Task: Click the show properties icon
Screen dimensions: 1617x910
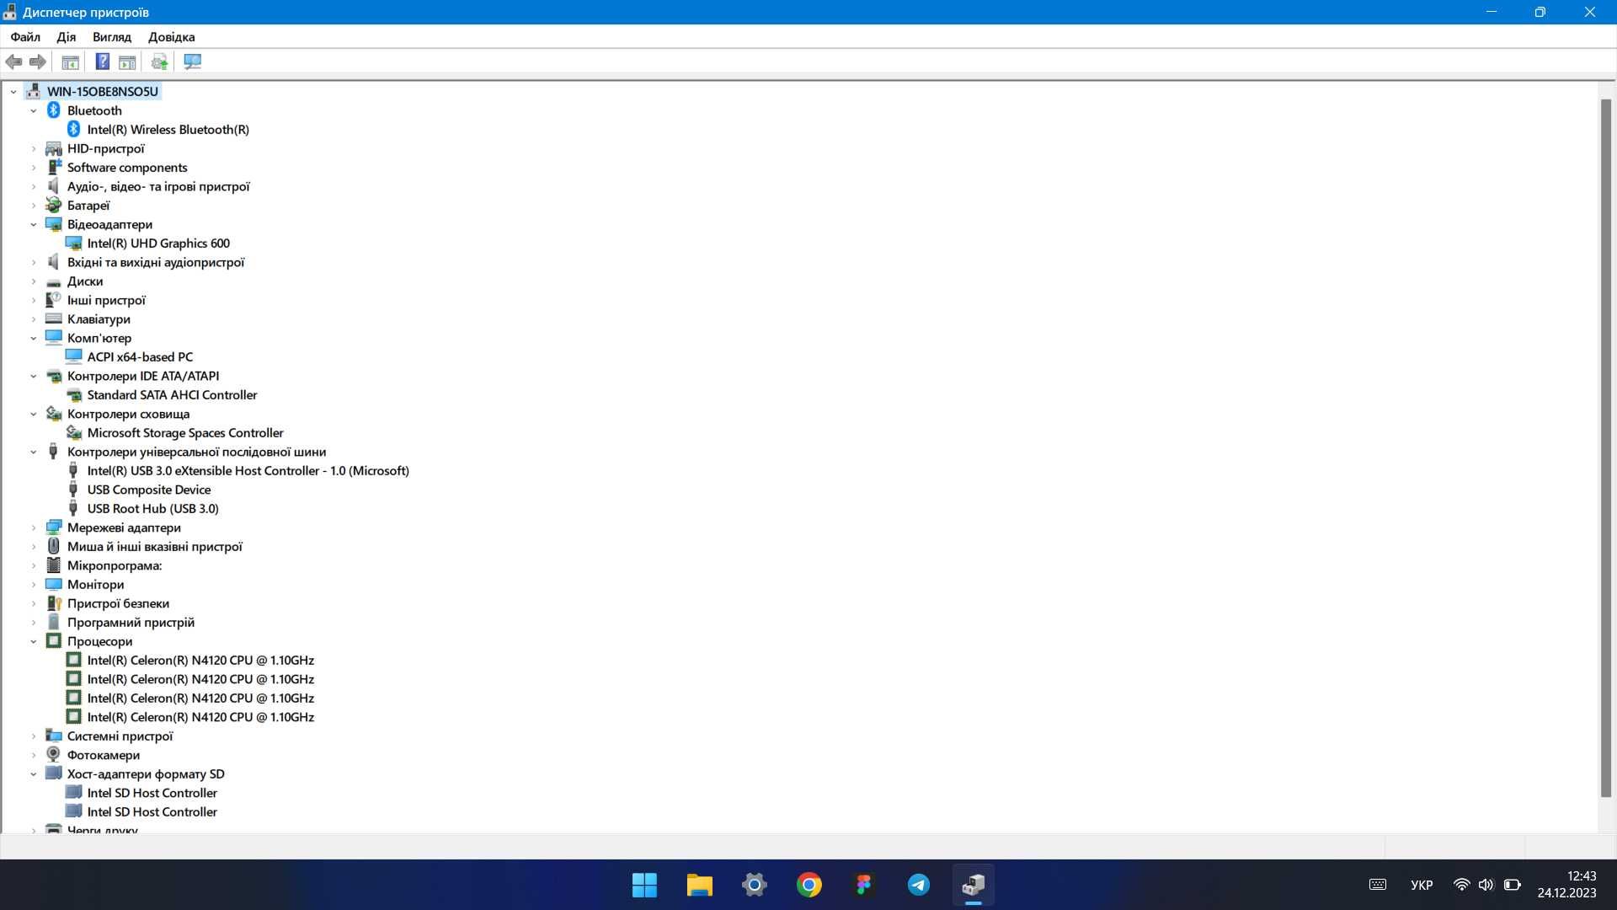Action: point(70,62)
